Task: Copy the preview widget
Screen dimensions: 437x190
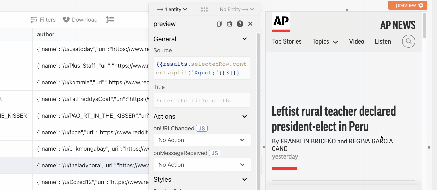Action: [219, 24]
